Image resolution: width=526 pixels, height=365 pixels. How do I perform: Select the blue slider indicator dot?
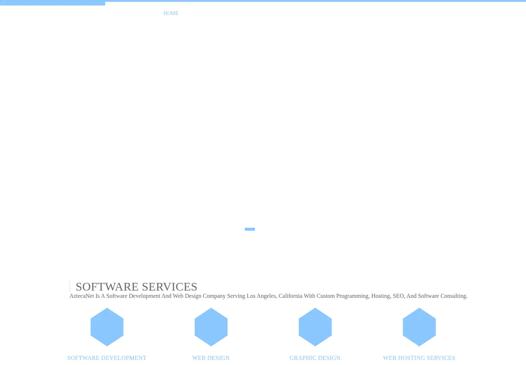point(250,229)
